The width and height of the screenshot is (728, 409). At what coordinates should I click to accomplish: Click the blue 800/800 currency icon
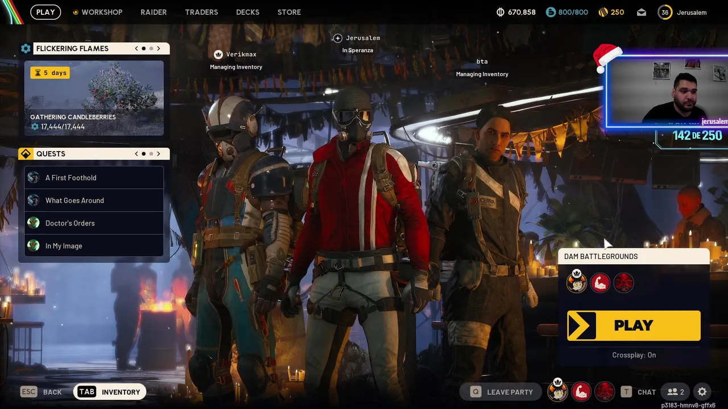551,12
